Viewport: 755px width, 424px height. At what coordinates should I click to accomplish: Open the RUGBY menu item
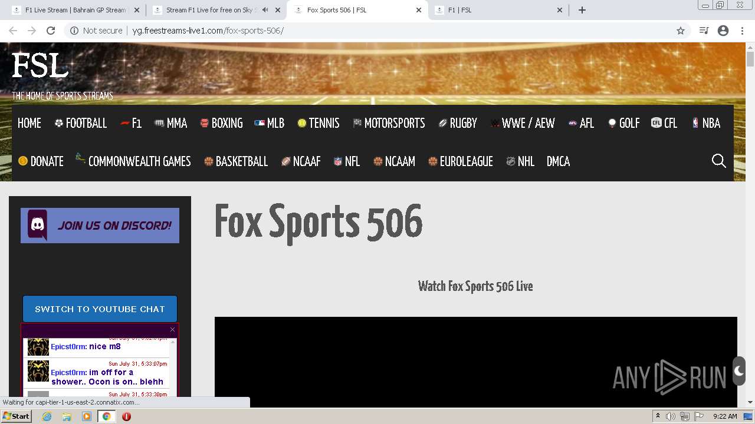(458, 123)
